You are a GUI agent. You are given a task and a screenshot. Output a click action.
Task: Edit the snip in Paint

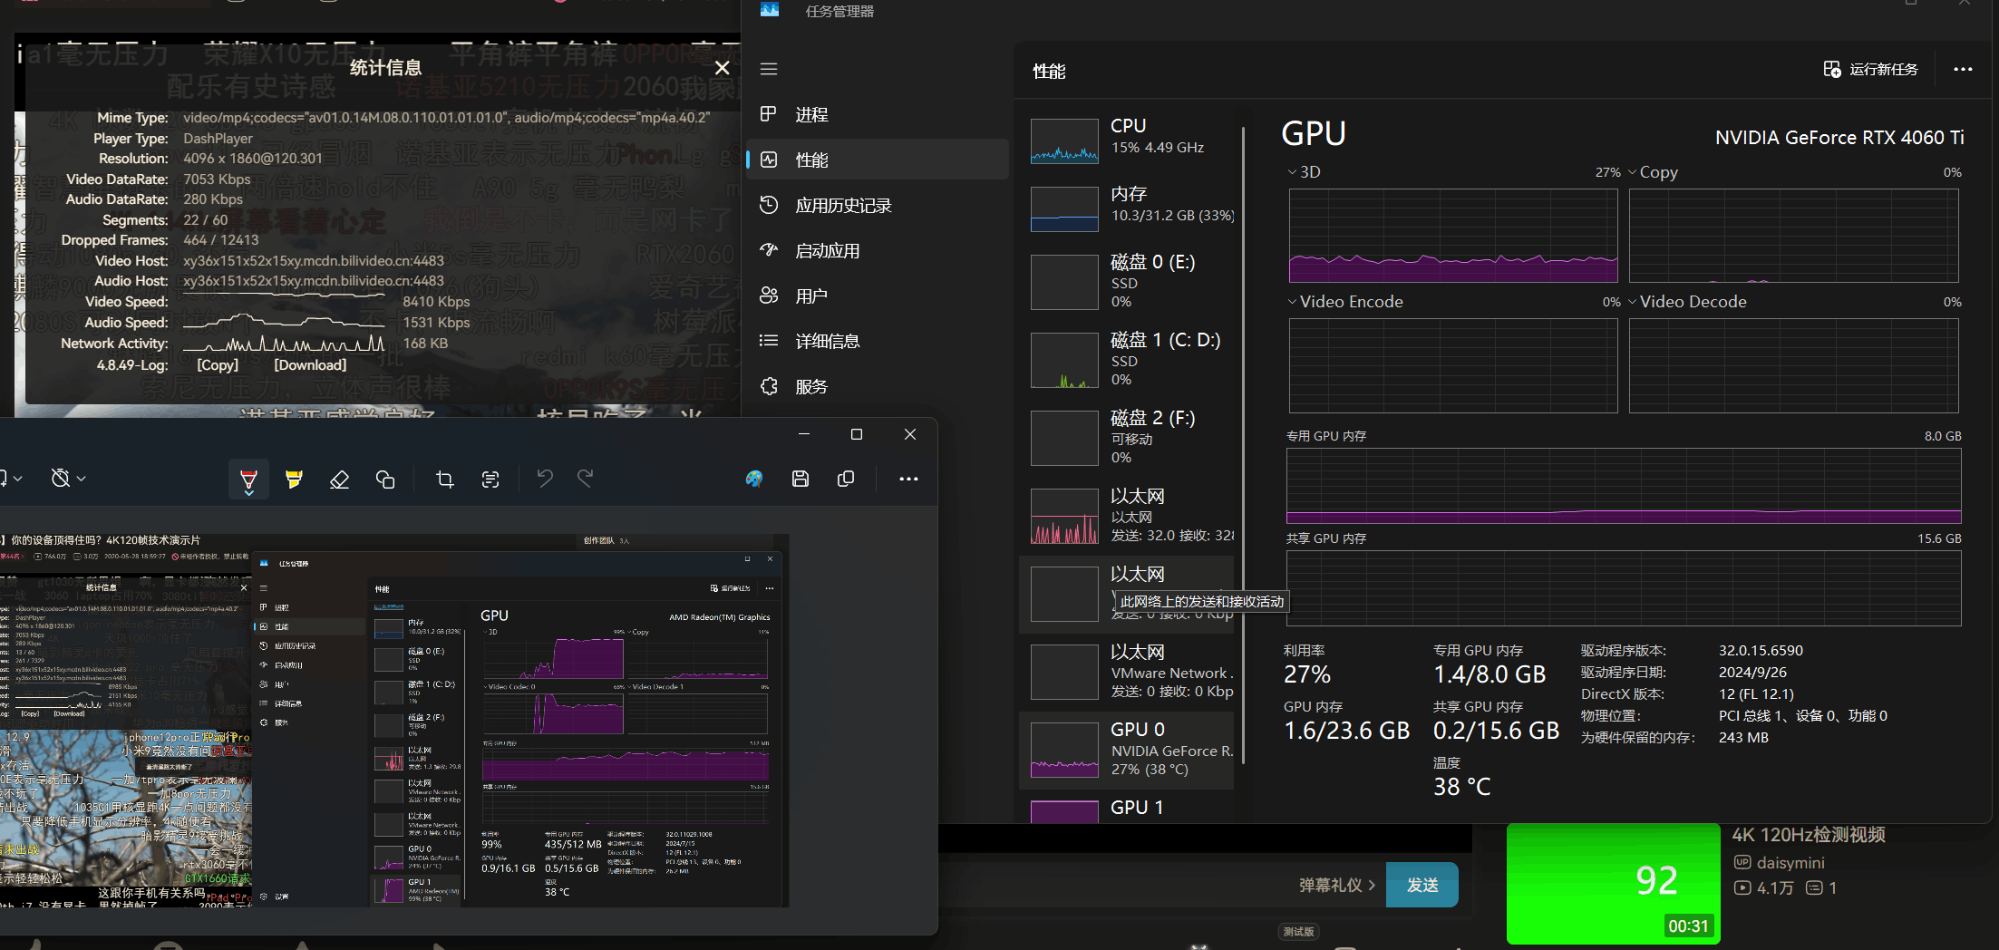[754, 479]
